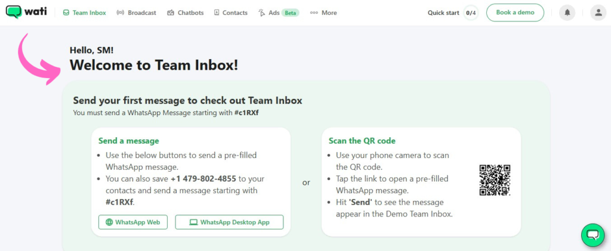
Task: Click the Quick start label
Action: click(444, 13)
